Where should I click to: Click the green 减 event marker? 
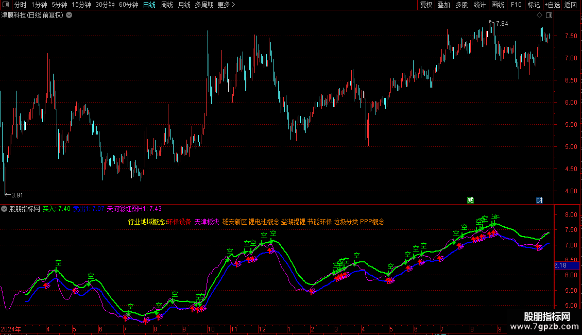click(x=470, y=200)
